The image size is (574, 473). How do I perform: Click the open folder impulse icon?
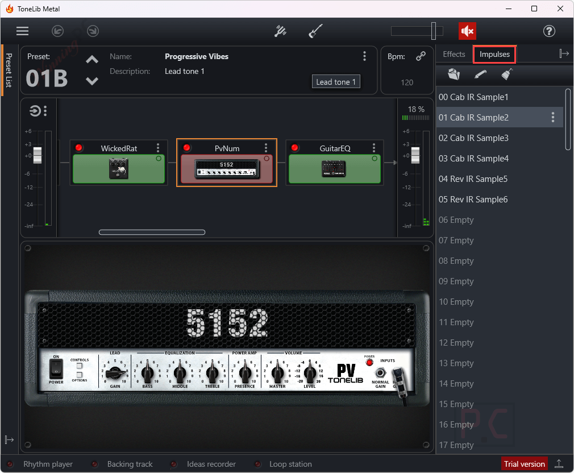tap(454, 74)
